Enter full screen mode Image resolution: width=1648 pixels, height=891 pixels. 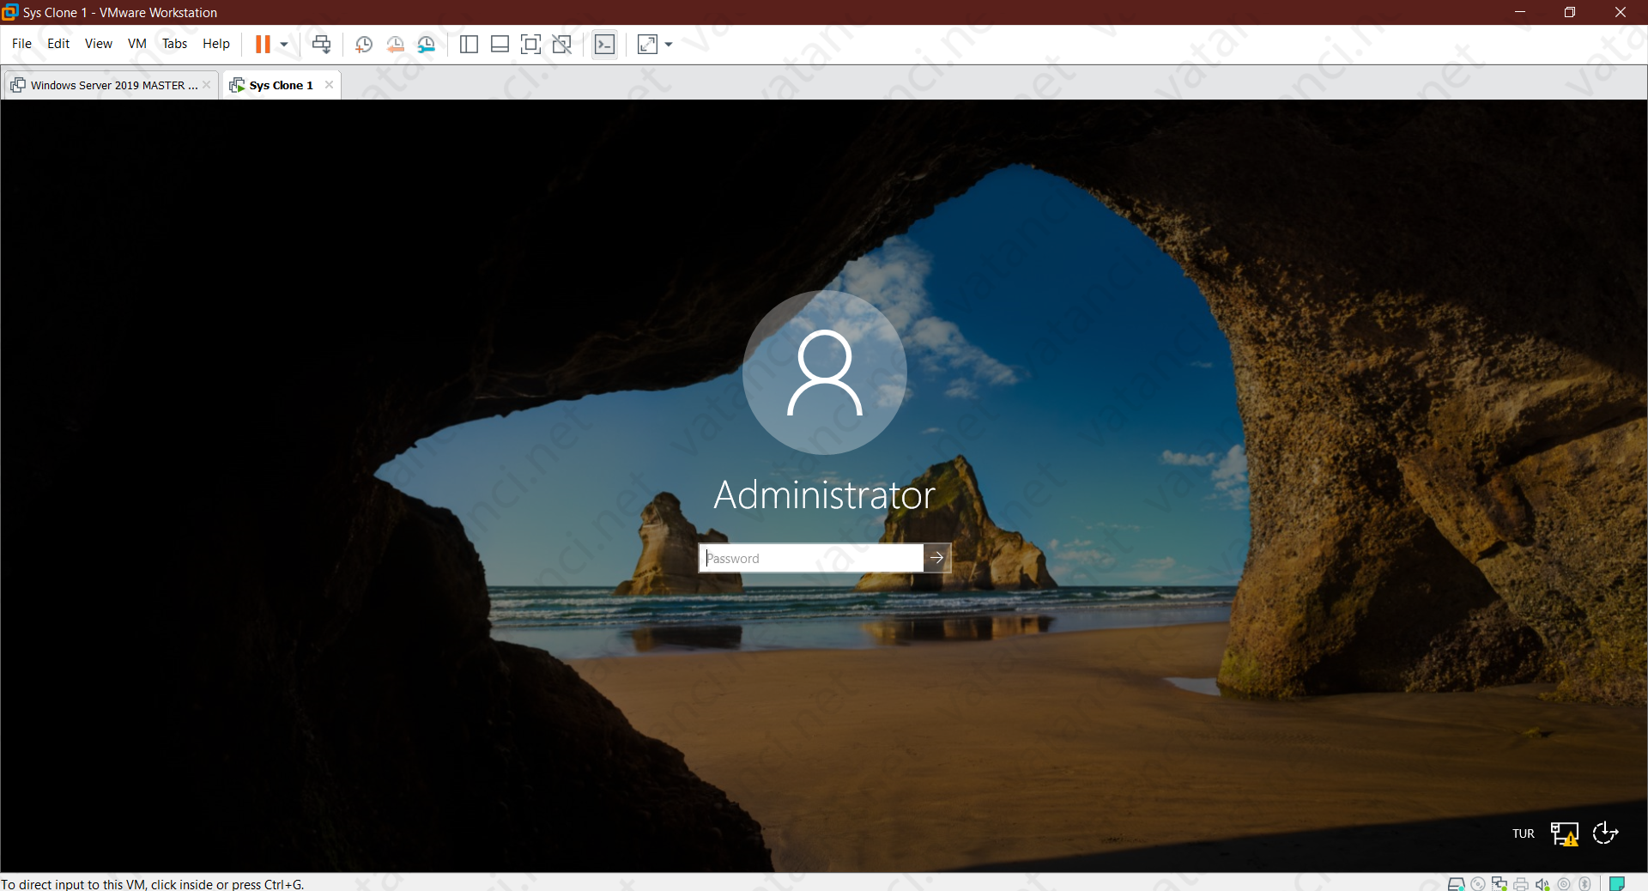tap(531, 44)
